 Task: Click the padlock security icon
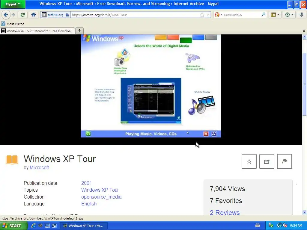(x=67, y=15)
